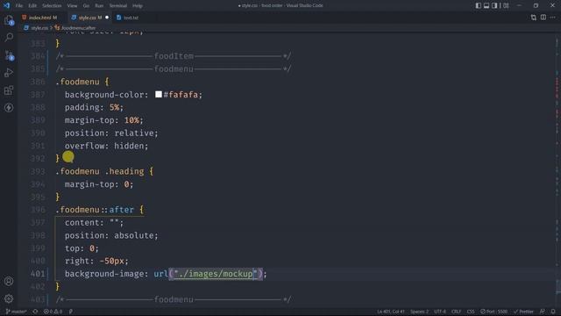Open the Help menu
Image resolution: width=561 pixels, height=316 pixels.
coord(138,6)
